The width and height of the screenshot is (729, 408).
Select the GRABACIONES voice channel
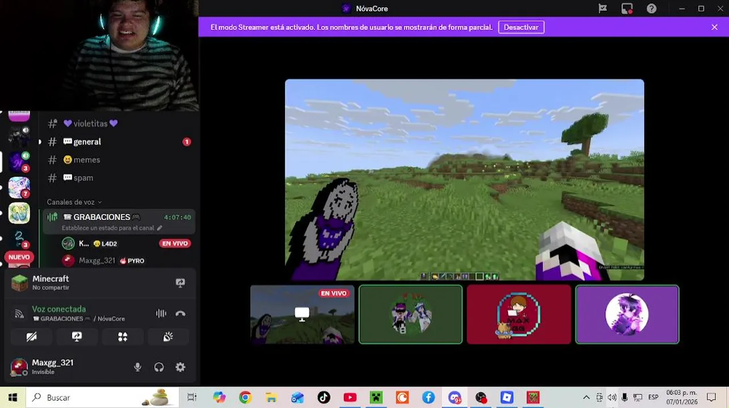click(119, 222)
